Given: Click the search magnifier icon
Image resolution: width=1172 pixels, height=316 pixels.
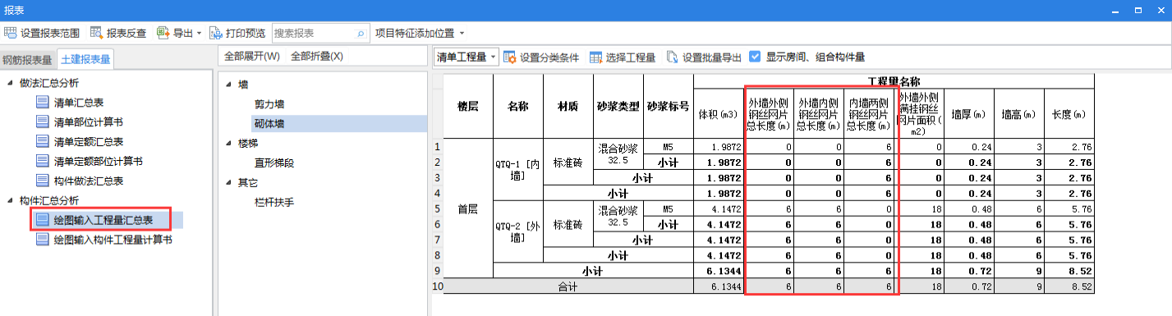Looking at the screenshot, I should click(361, 34).
